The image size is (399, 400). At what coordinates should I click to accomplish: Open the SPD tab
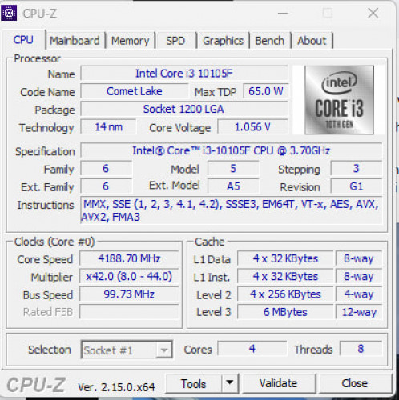pyautogui.click(x=175, y=41)
